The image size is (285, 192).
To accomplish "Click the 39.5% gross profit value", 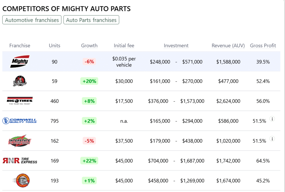I will pos(263,62).
